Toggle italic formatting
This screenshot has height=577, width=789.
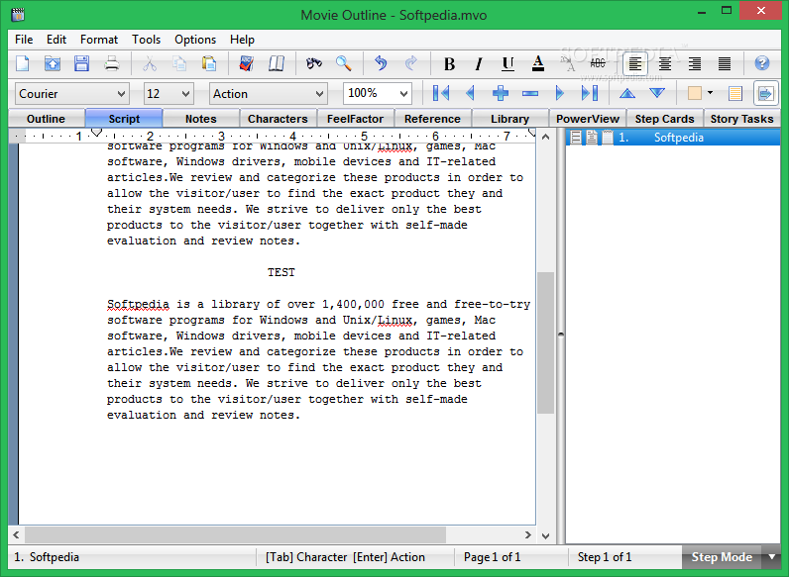pos(479,63)
